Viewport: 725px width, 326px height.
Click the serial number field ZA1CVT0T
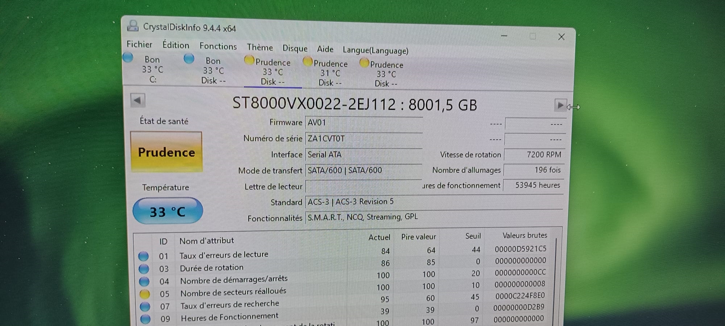363,139
